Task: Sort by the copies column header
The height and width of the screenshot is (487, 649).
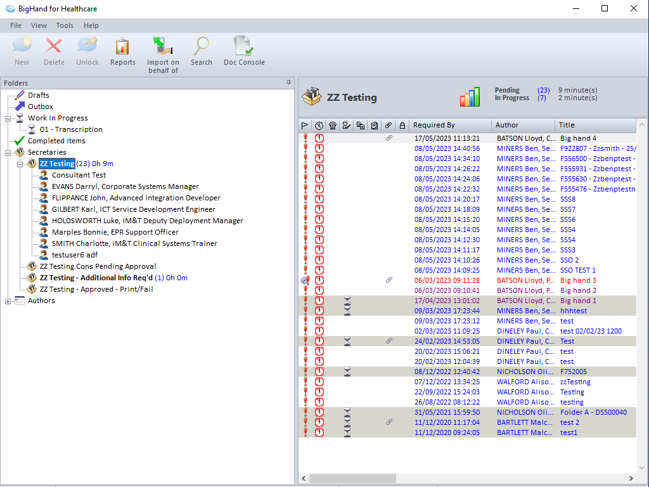Action: pyautogui.click(x=361, y=126)
